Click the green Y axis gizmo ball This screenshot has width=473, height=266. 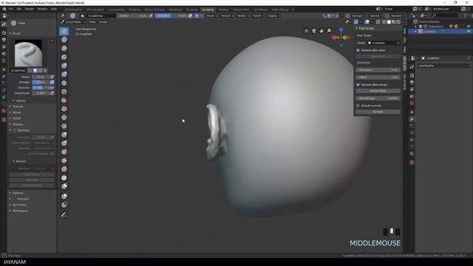click(345, 38)
